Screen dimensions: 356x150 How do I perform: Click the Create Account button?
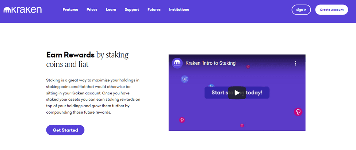332,10
